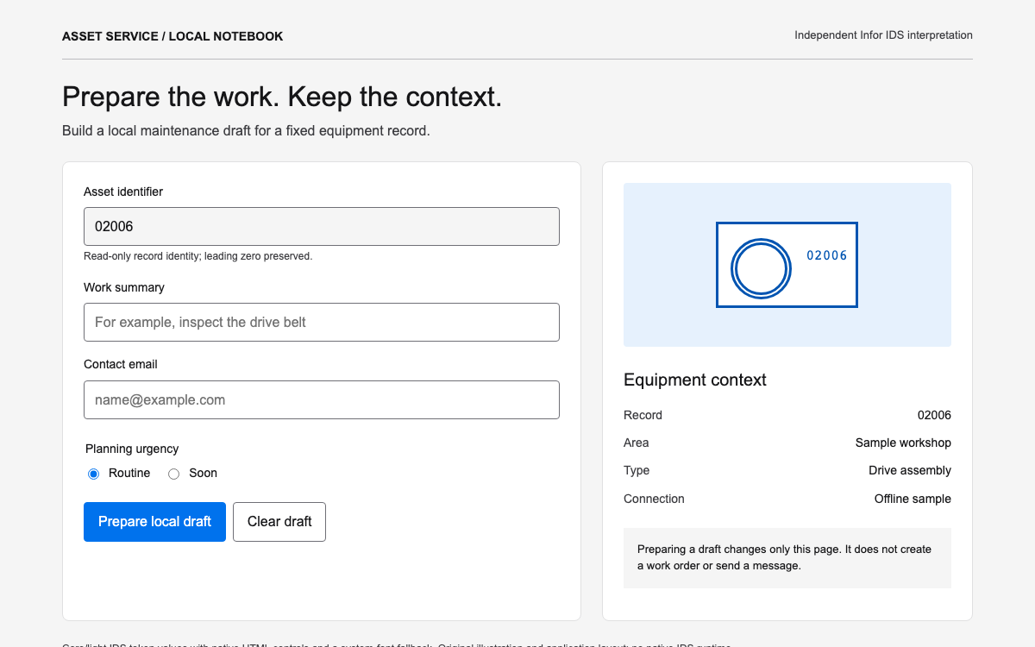The width and height of the screenshot is (1035, 647).
Task: Click the Prepare local draft button
Action: (x=154, y=522)
